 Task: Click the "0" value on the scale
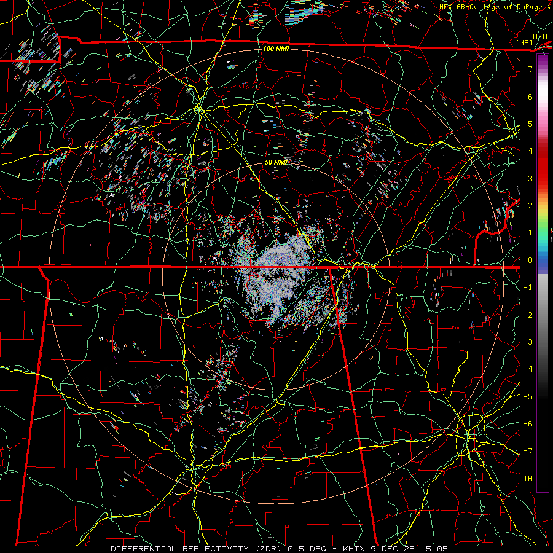pos(530,261)
